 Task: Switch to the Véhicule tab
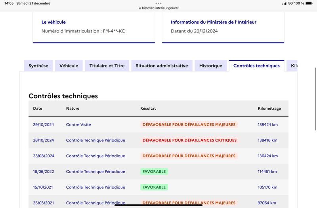click(x=69, y=66)
